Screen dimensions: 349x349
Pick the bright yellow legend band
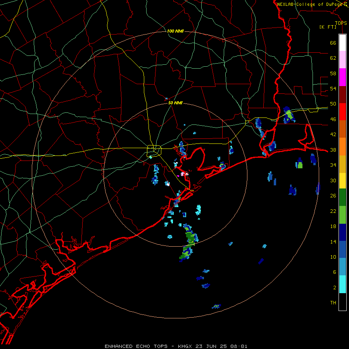pos(342,181)
